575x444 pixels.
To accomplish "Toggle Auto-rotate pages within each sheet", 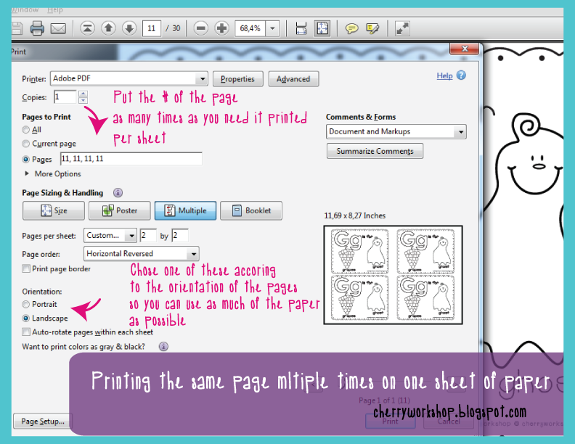I will point(26,332).
